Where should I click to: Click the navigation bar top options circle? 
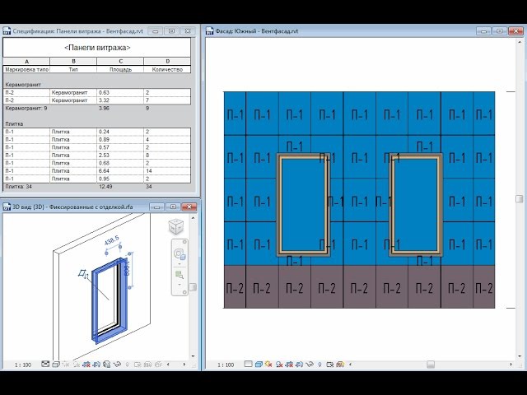click(184, 242)
